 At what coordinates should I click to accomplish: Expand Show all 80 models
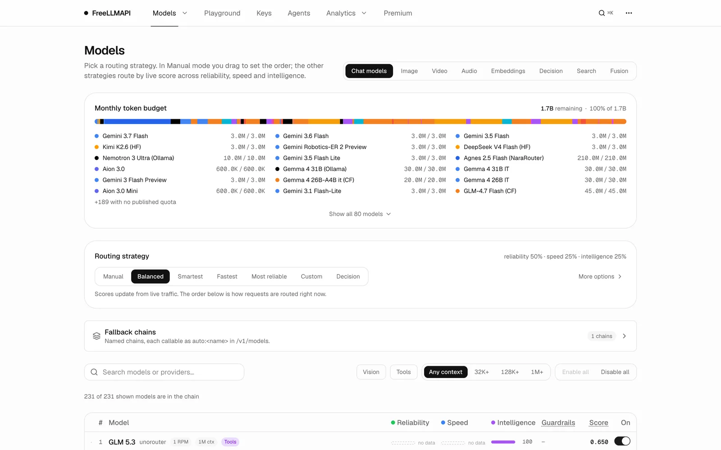point(360,214)
